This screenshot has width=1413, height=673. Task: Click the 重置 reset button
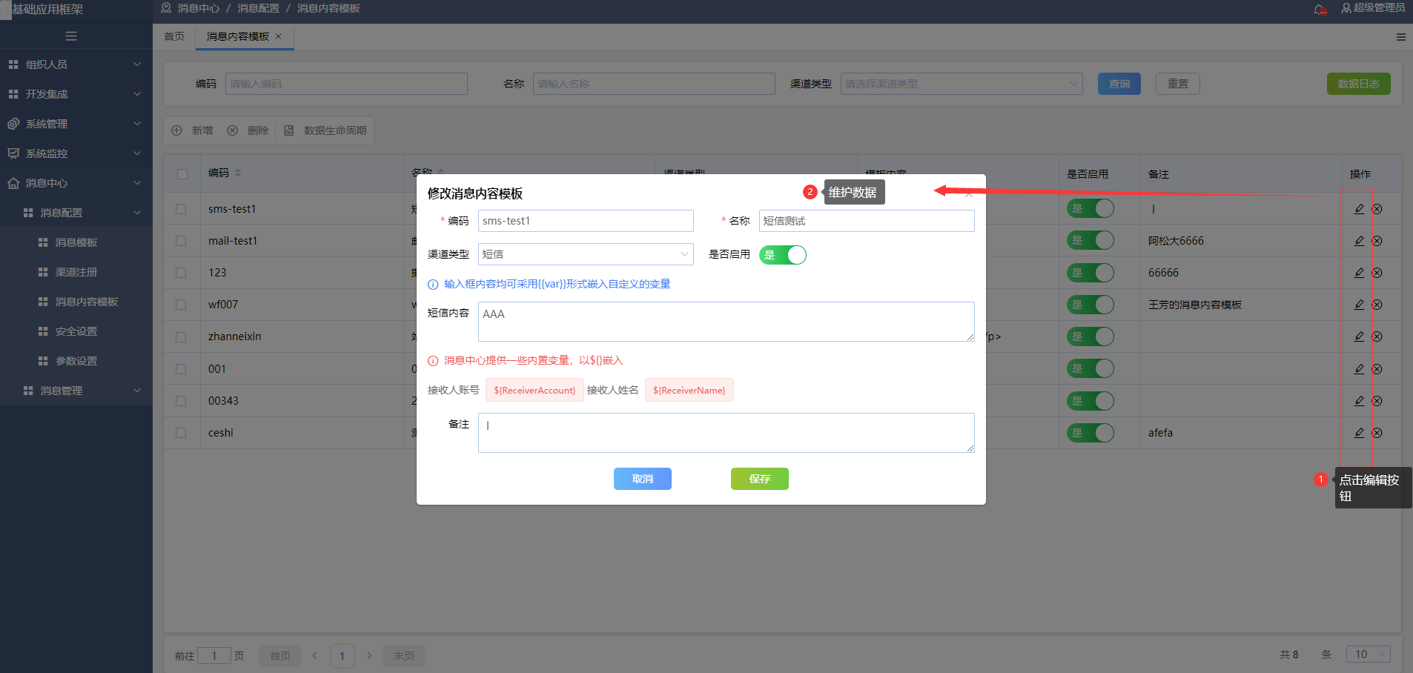click(1177, 84)
